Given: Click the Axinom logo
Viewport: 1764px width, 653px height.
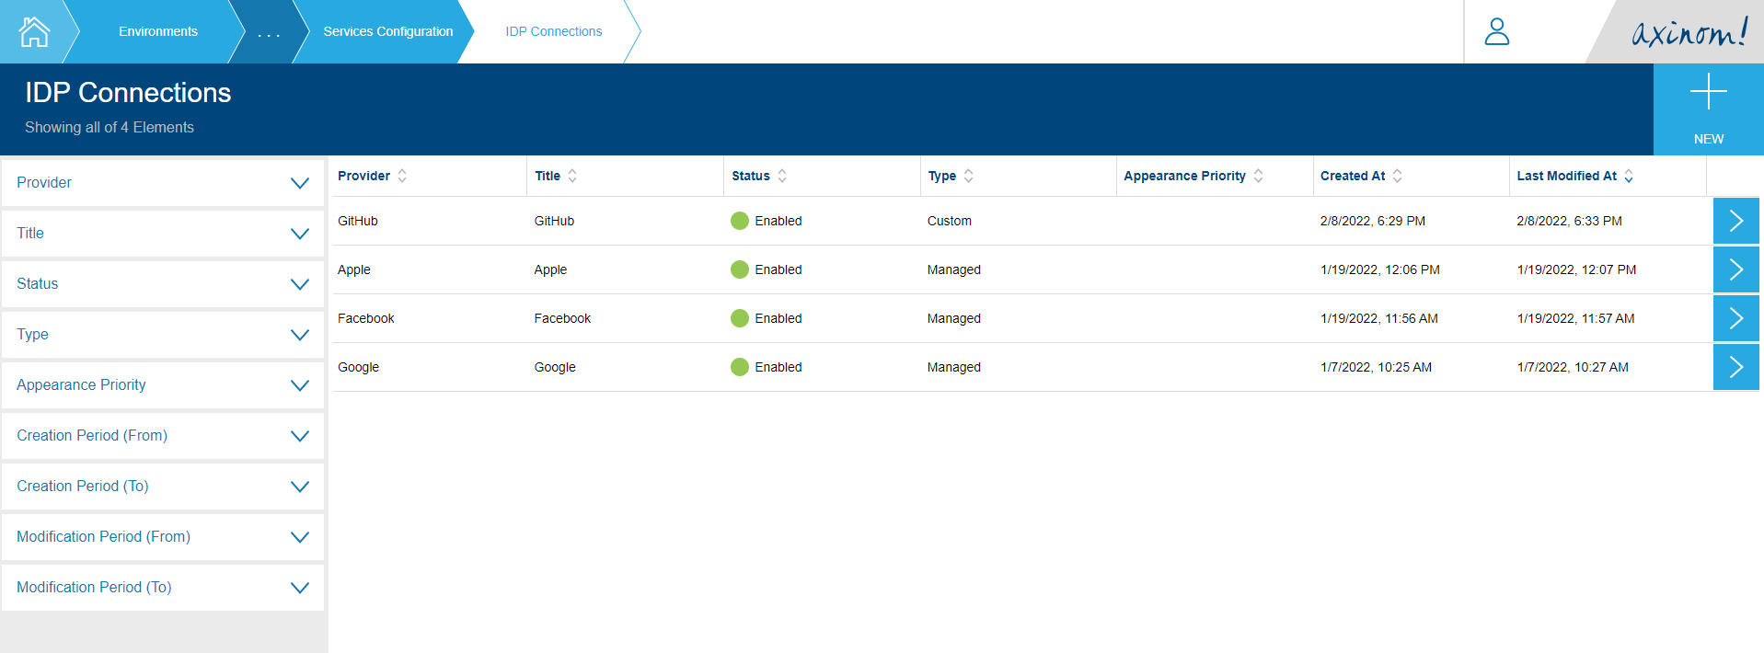Looking at the screenshot, I should click(x=1689, y=33).
